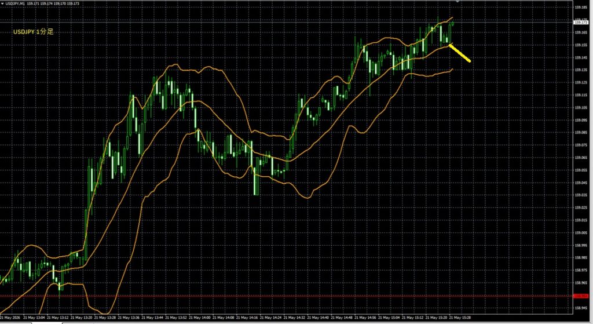The height and width of the screenshot is (324, 593).
Task: Click price scale value 159.135
Action: click(580, 70)
